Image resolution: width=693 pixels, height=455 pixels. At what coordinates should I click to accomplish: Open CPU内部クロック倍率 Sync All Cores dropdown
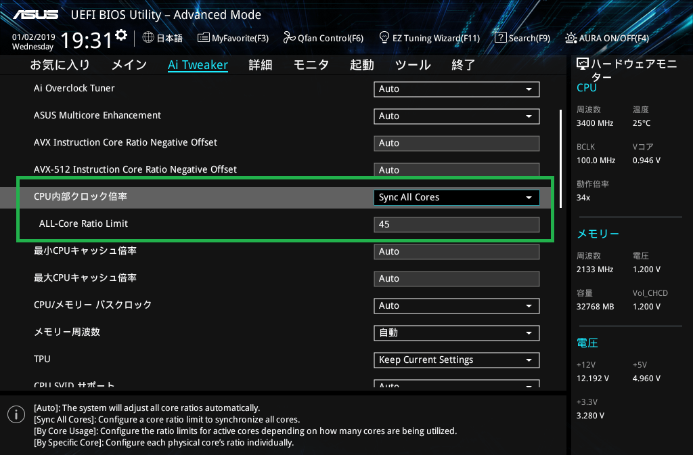pos(457,197)
